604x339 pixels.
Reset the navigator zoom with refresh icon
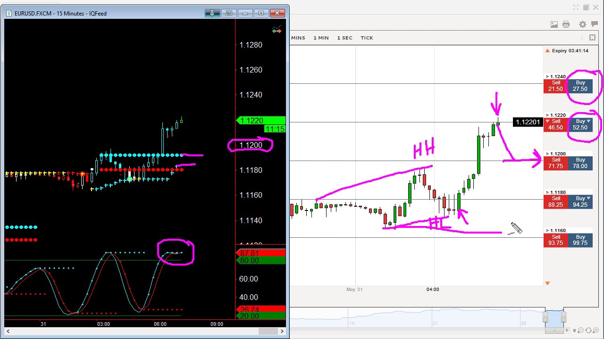[x=588, y=331]
